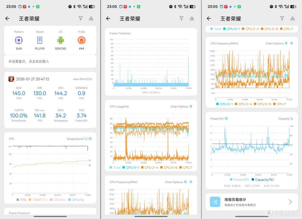The width and height of the screenshot is (302, 219).
Task: Tap the MAX: 6.89W text under the power chart
Action: pyautogui.click(x=232, y=186)
